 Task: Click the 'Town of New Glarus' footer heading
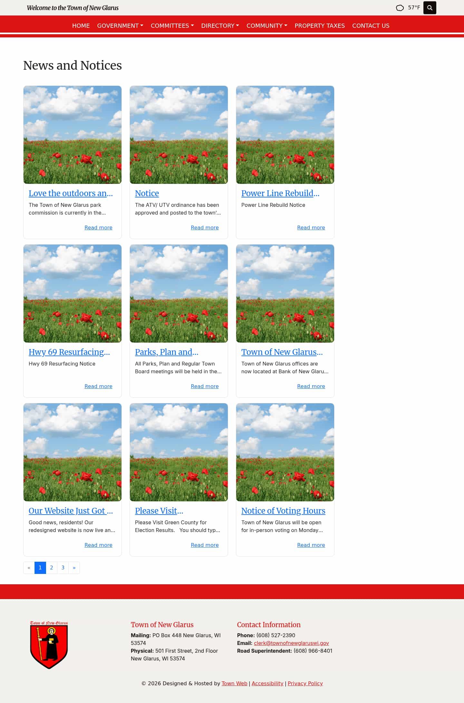click(x=162, y=625)
